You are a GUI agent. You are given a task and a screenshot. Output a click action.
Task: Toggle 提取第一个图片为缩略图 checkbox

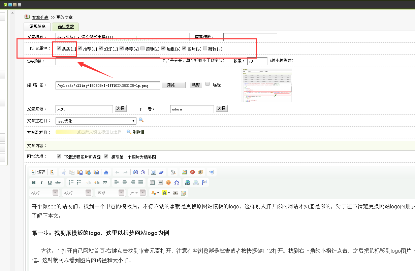(x=106, y=157)
